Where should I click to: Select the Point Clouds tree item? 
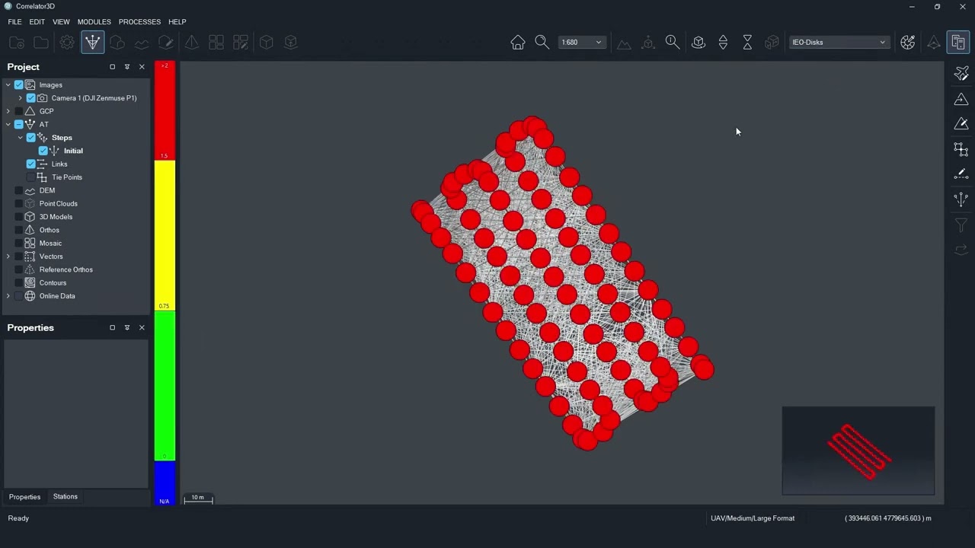pyautogui.click(x=58, y=204)
